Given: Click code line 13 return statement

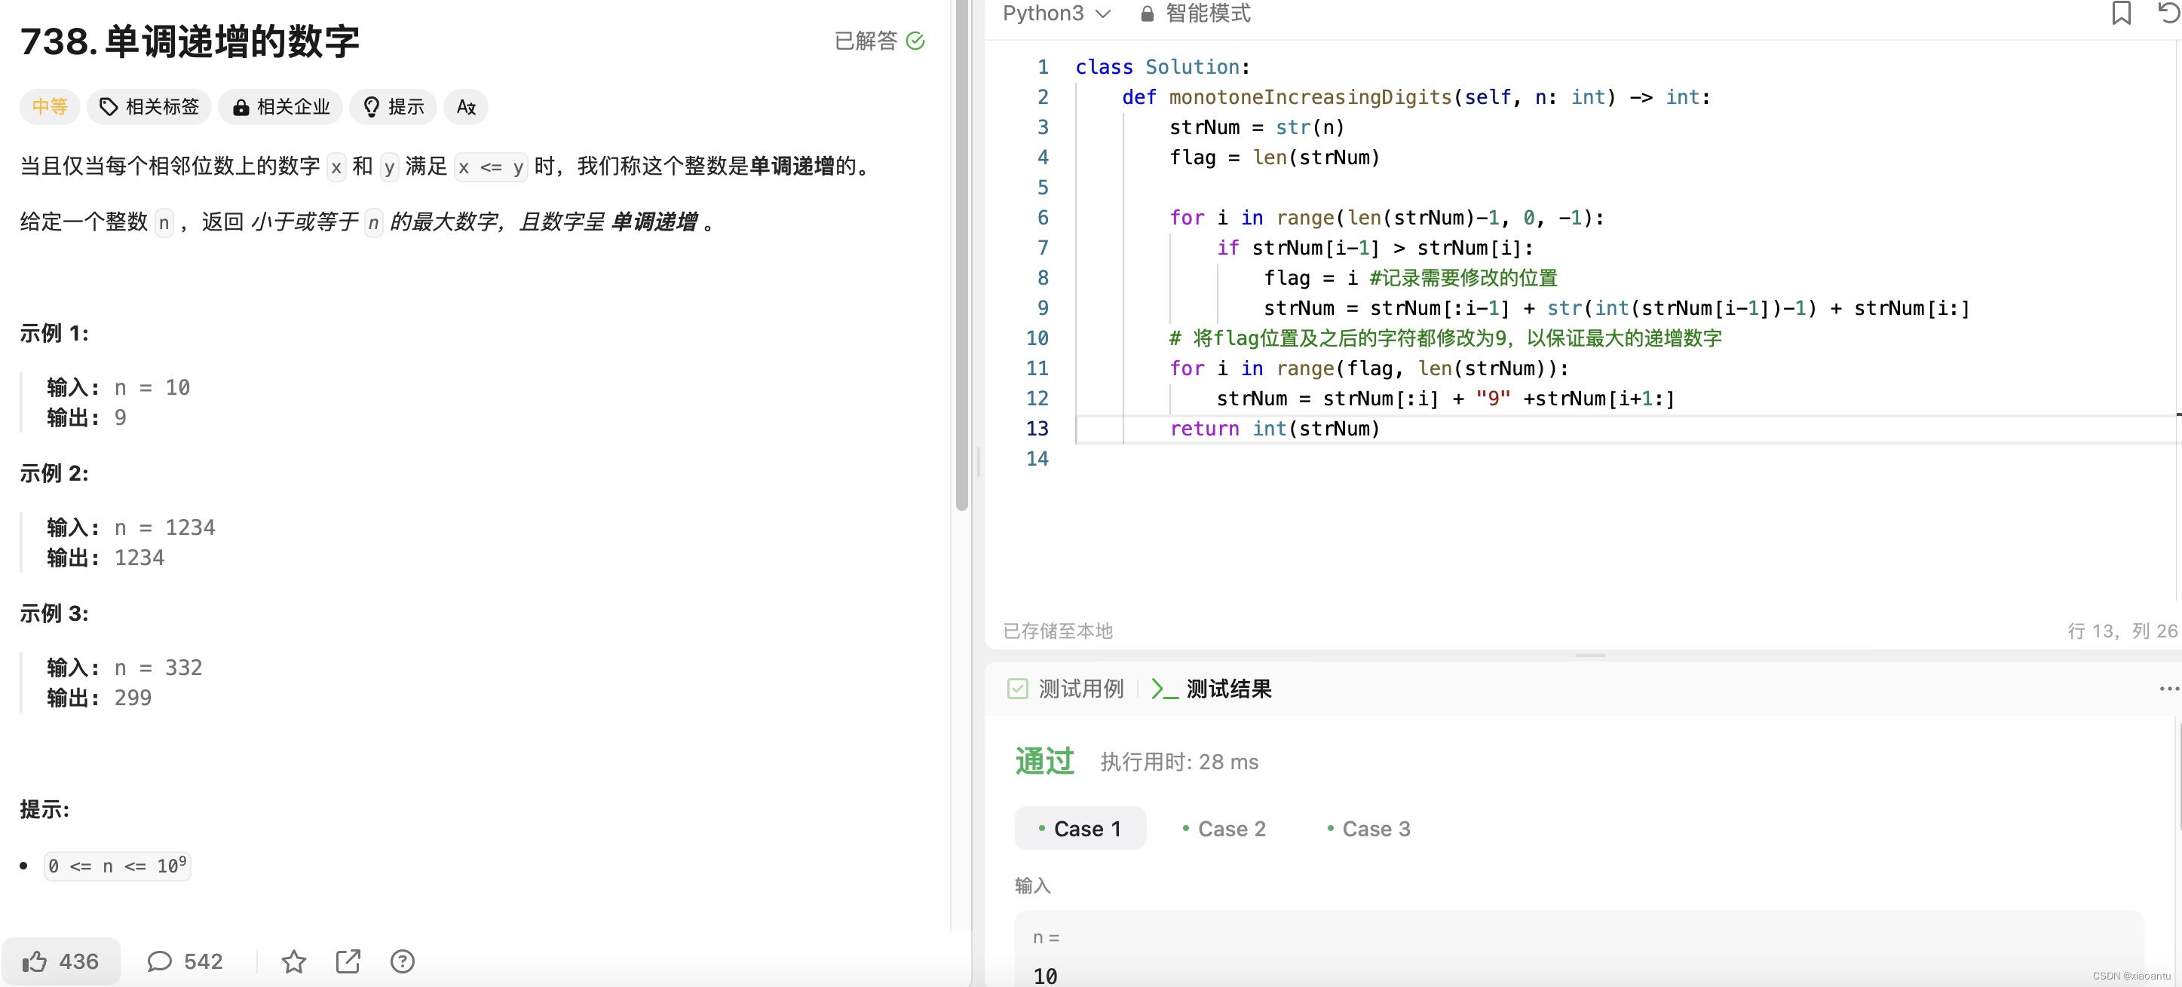Looking at the screenshot, I should [x=1275, y=428].
